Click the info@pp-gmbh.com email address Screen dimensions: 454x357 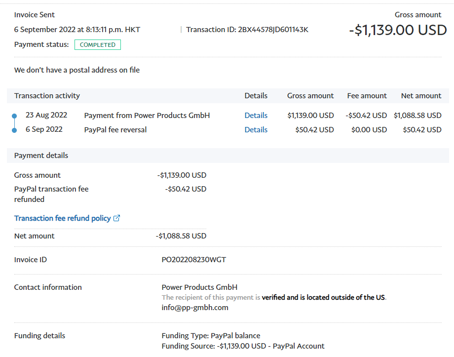[x=195, y=308]
